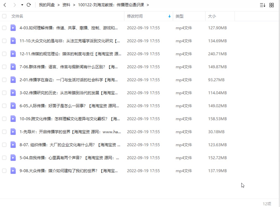Toggle the blue sort direction arrow
Image resolution: width=280 pixels, height=207 pixels.
(169, 16)
